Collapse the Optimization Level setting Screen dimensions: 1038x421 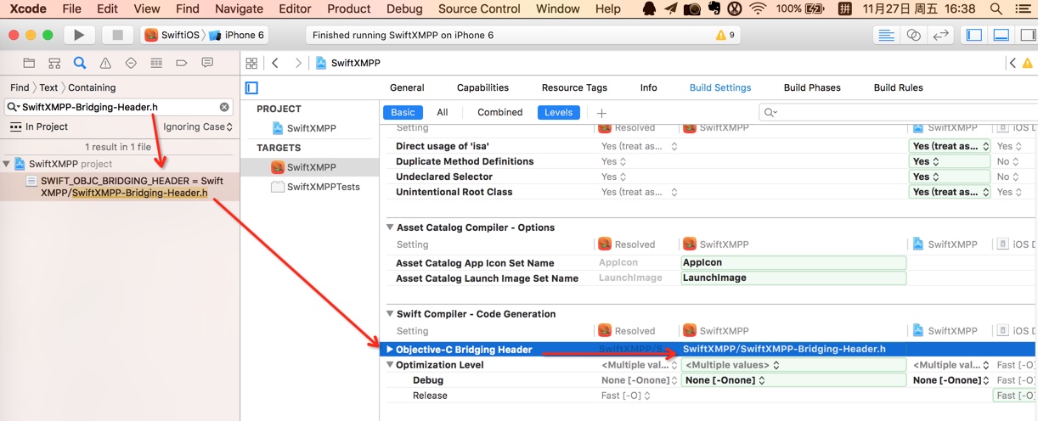[x=390, y=365]
